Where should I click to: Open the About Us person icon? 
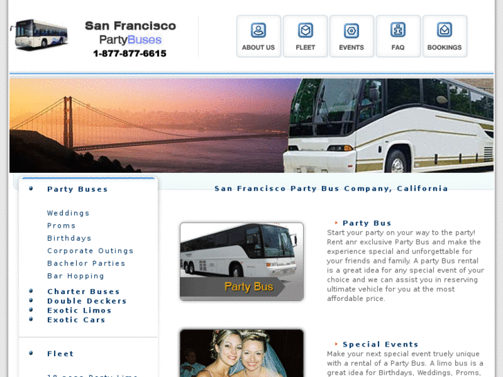pyautogui.click(x=258, y=30)
